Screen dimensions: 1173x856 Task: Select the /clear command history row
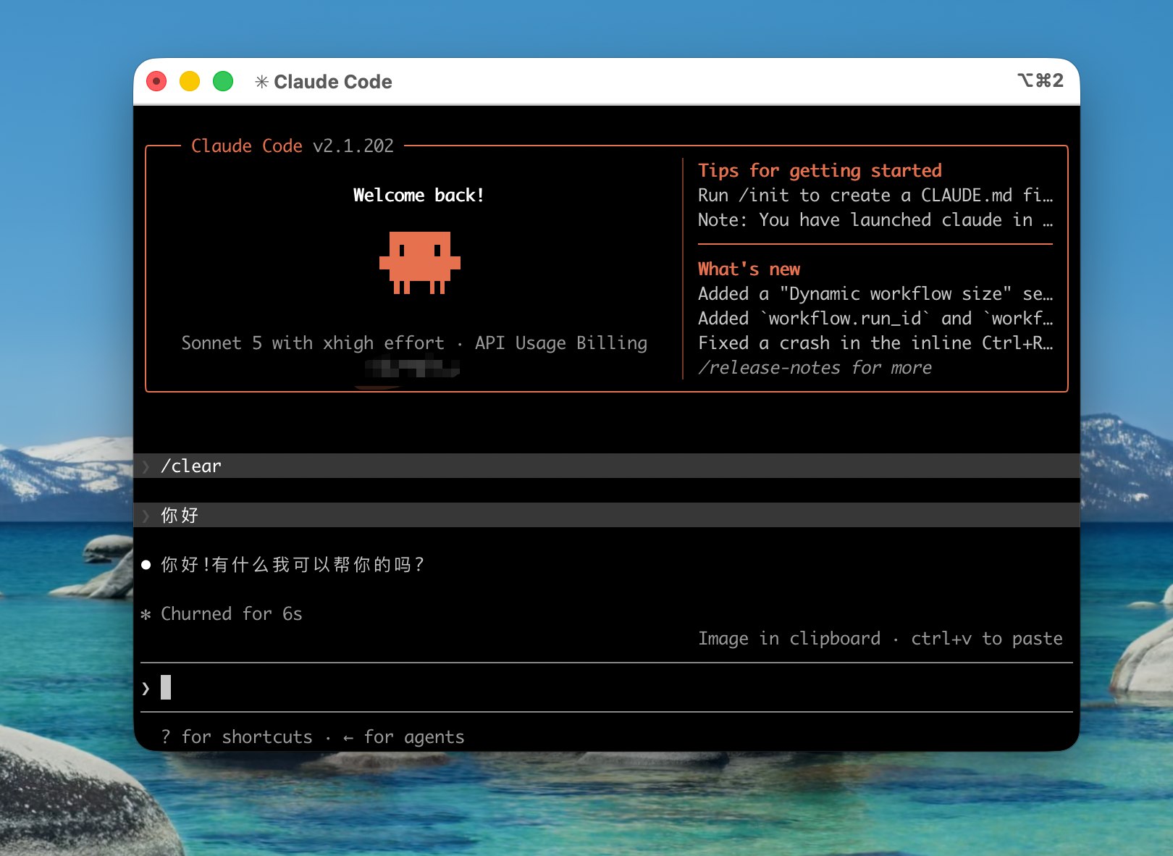(607, 466)
